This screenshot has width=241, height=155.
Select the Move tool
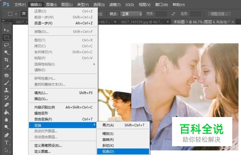(7, 30)
